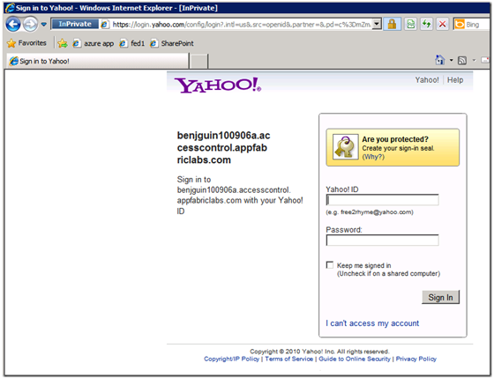Viewport: 494px width, 378px height.
Task: Open the Favorites star button
Action: pos(27,43)
